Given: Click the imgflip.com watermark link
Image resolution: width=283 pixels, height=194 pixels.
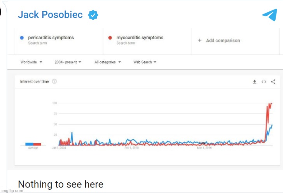Looking at the screenshot, I should (x=12, y=191).
